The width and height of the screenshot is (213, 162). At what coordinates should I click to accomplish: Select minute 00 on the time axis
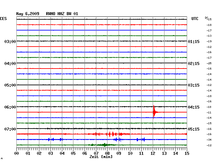pyautogui.click(x=17, y=153)
